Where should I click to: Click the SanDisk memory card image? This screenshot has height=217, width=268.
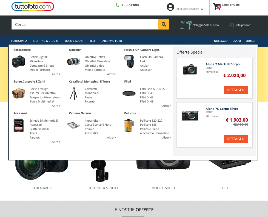tap(19, 125)
